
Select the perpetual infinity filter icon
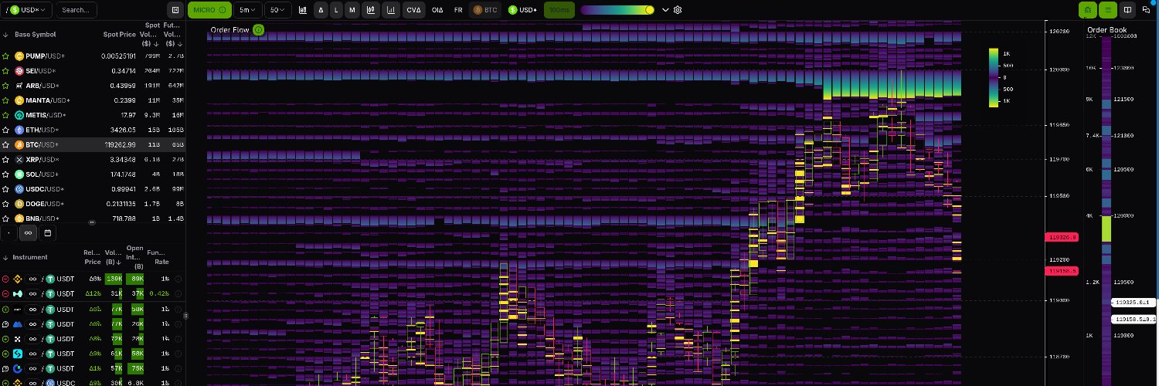[x=28, y=232]
